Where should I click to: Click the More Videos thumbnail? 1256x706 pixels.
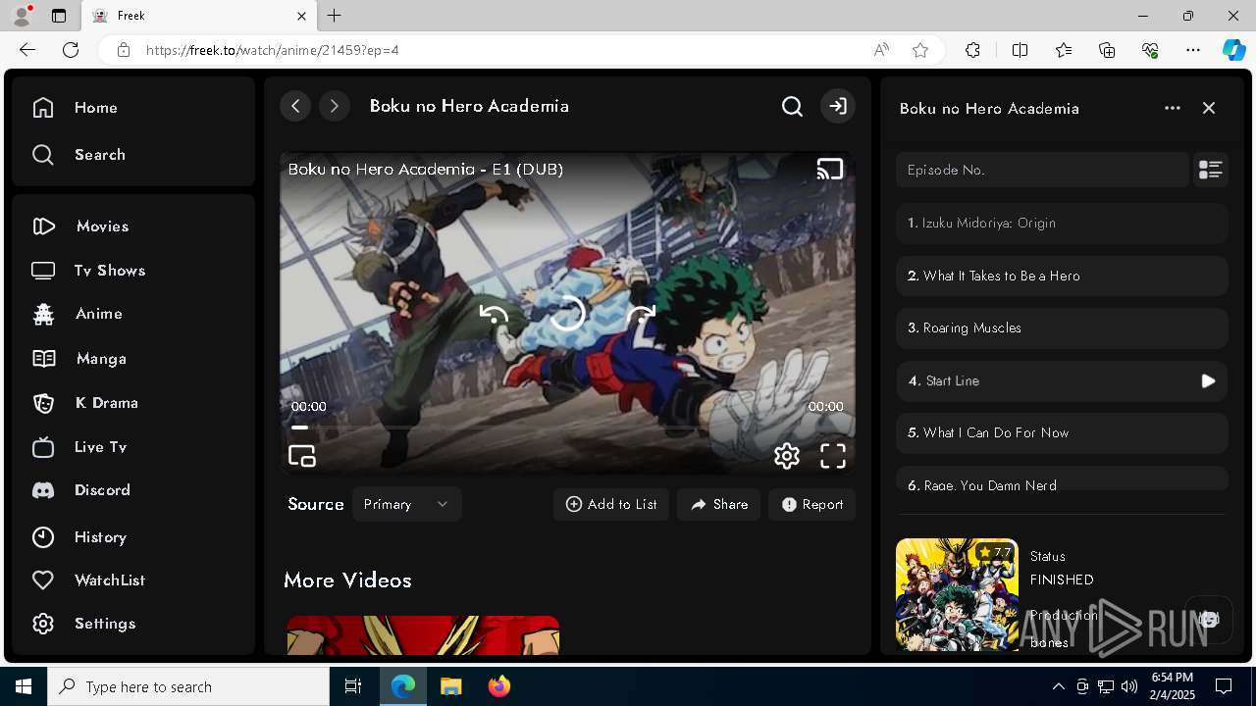pos(423,634)
